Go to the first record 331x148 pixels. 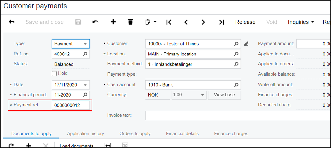(169, 22)
